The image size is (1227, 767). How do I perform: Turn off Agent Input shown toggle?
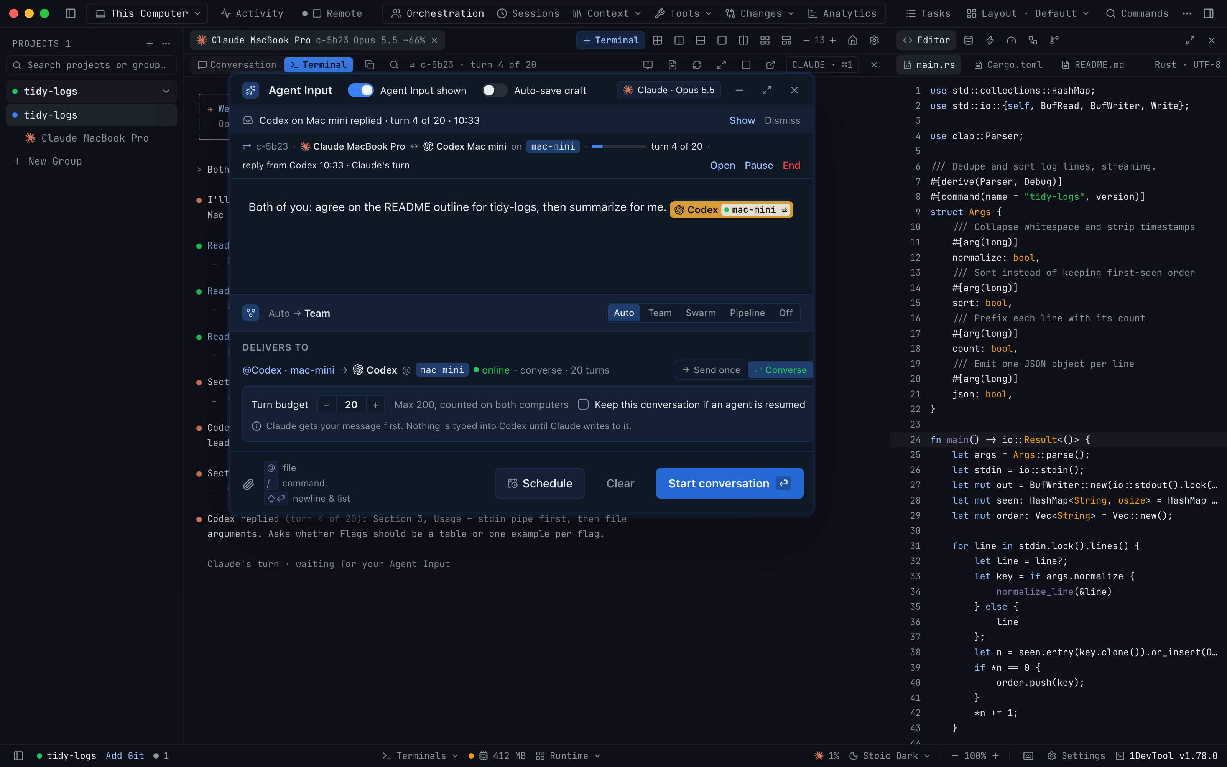pyautogui.click(x=360, y=90)
